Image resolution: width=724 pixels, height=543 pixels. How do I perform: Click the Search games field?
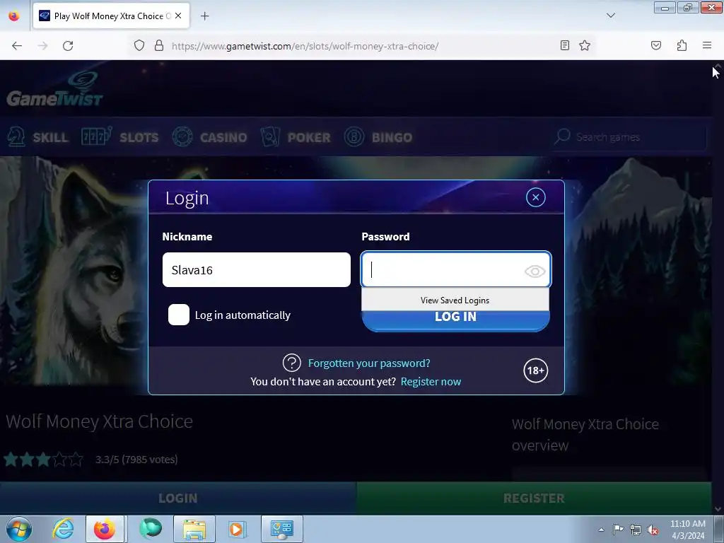(x=630, y=137)
